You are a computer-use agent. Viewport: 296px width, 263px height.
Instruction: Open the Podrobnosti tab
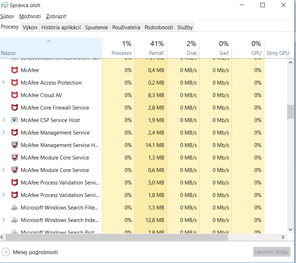159,27
